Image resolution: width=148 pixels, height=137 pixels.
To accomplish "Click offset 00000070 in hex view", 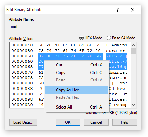I will pyautogui.click(x=22, y=72).
